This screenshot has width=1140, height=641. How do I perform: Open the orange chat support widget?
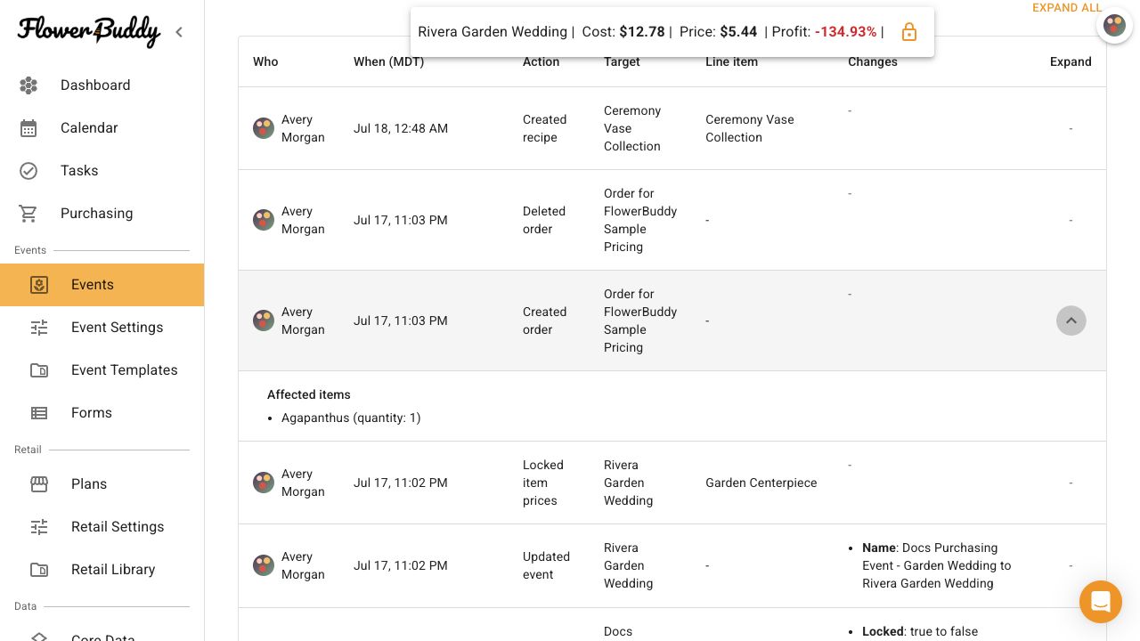[1101, 602]
